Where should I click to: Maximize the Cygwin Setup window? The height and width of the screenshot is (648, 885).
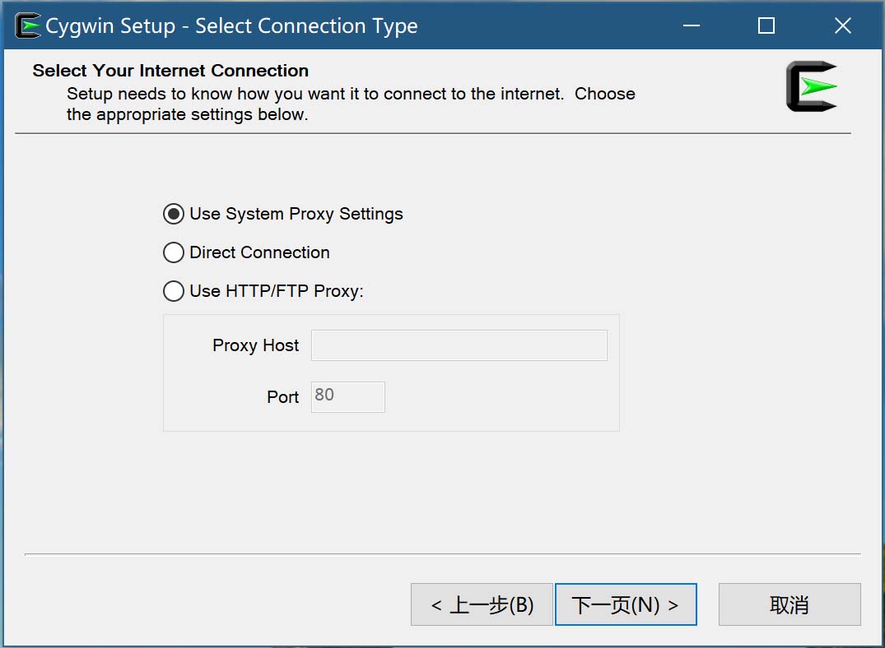coord(766,25)
